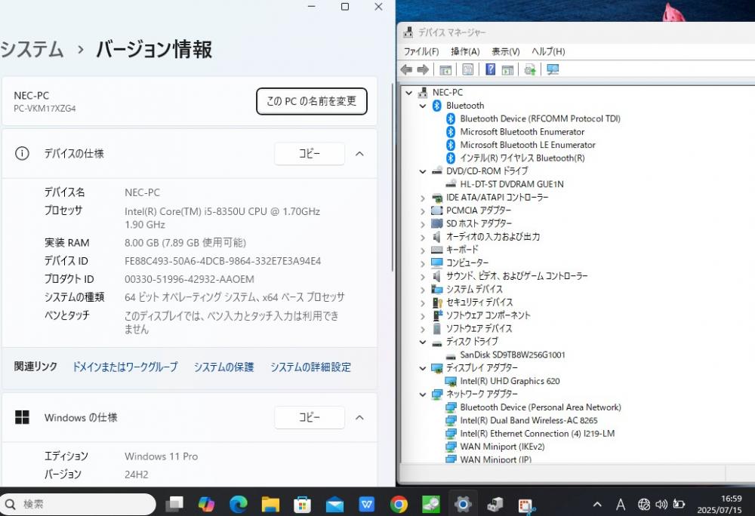Screen dimensions: 755x516
Task: Open the ドメインまたはワークグループ link
Action: 125,367
